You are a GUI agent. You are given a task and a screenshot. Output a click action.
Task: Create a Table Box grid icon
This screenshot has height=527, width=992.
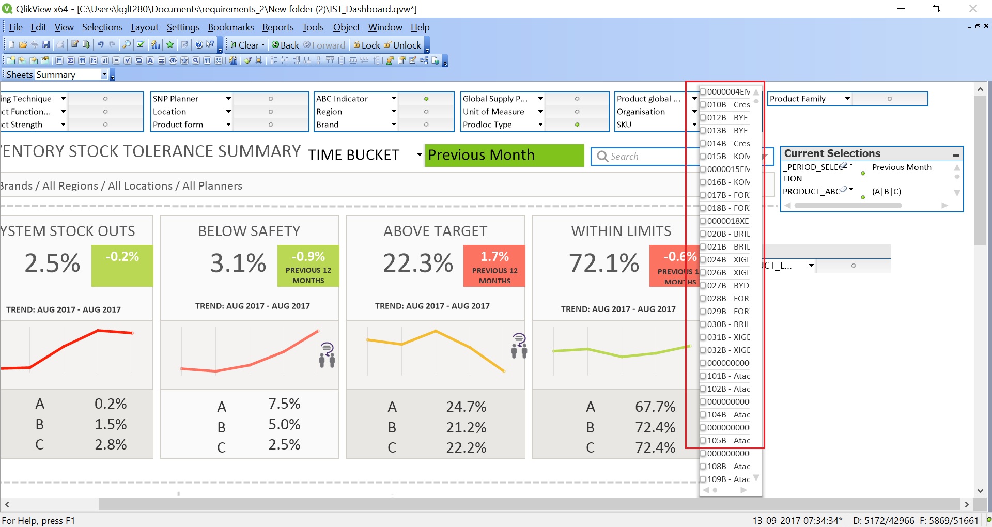coord(82,60)
